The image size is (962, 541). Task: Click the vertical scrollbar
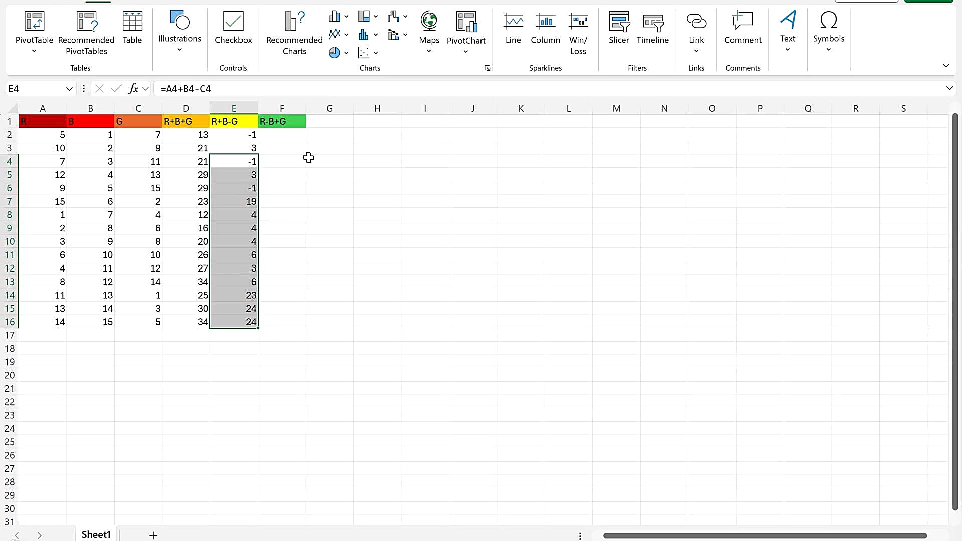[955, 312]
